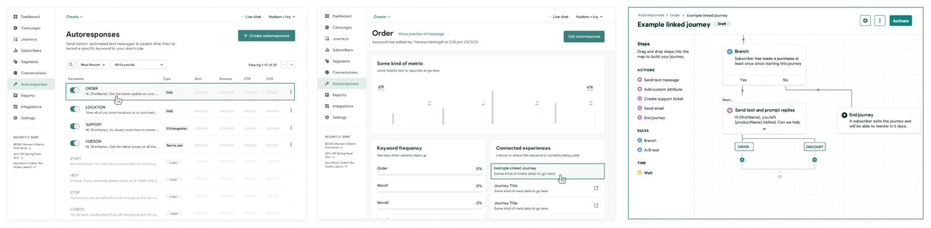
Task: Click the Segments icon in the Autoresponses list panel
Action: click(16, 62)
